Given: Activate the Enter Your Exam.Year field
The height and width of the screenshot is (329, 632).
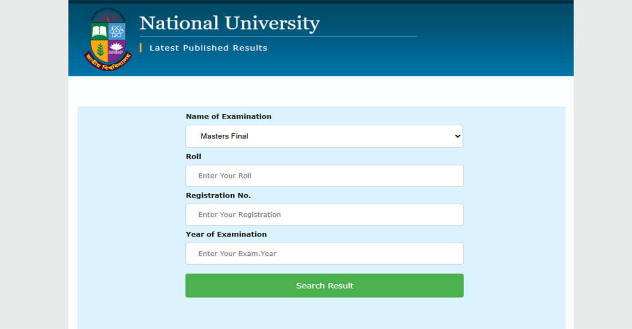Looking at the screenshot, I should coord(324,254).
